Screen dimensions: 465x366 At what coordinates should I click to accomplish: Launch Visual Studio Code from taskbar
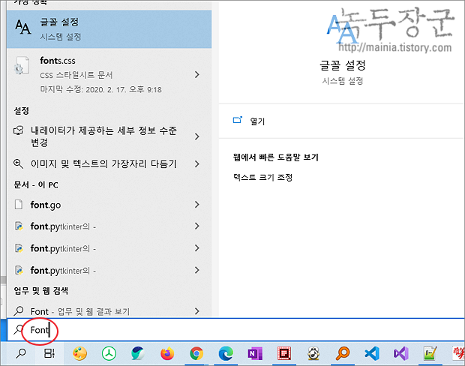(372, 353)
